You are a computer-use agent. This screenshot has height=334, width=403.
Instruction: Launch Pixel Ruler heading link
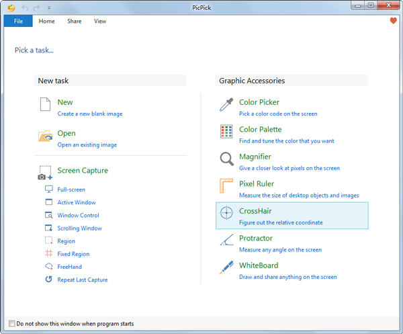click(257, 184)
